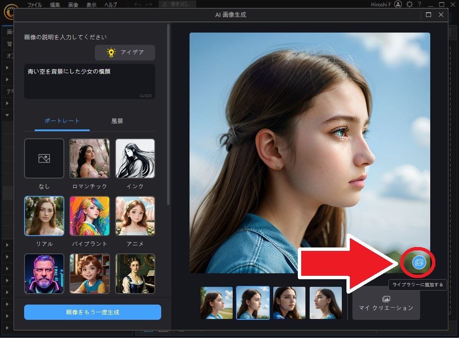Screen dimensions: 459x338
Task: Click the image description text field
Action: [90, 81]
